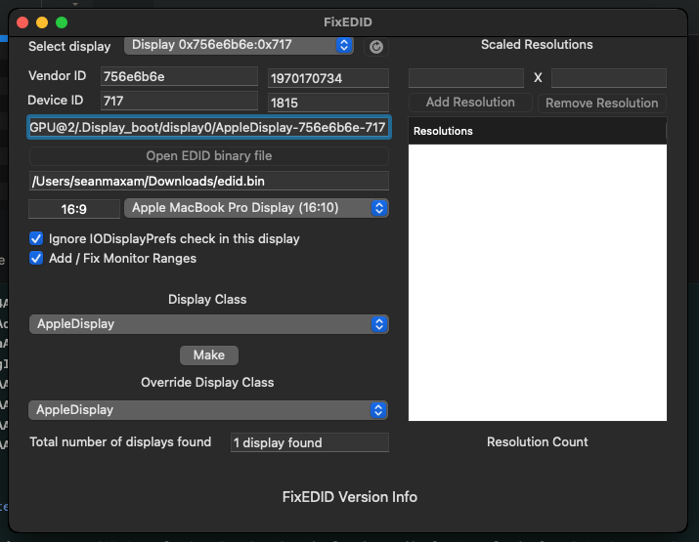Toggle Add / Fix Monitor Ranges checkbox
This screenshot has width=699, height=542.
[36, 259]
